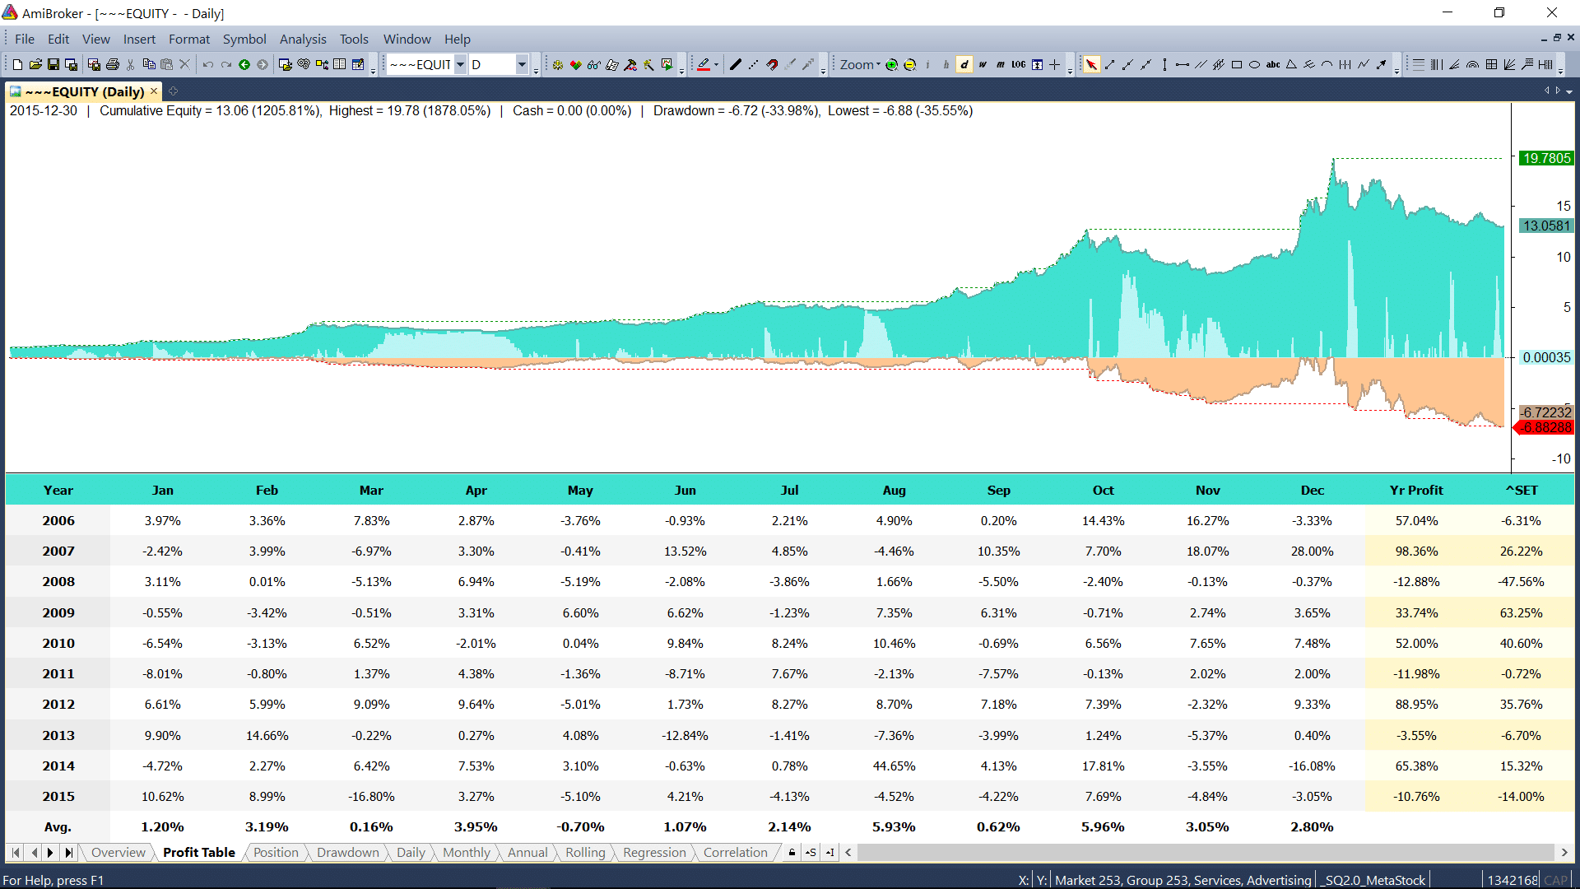Open the symbol ~~~EQUIT dropdown
Screen dimensions: 1580x889
point(460,65)
